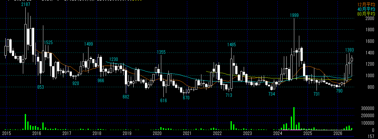Click the 800 price axis value
The image size is (378, 139).
[371, 87]
